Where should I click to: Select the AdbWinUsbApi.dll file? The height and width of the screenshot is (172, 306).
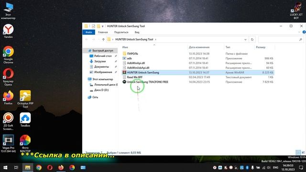coord(198,68)
